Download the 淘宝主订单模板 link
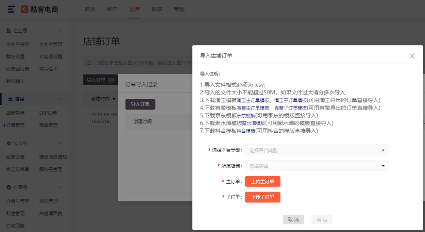The image size is (425, 232). click(253, 100)
